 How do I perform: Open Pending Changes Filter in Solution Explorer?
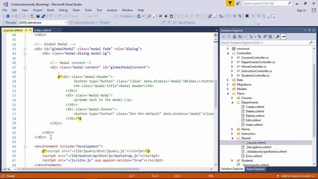[251, 37]
